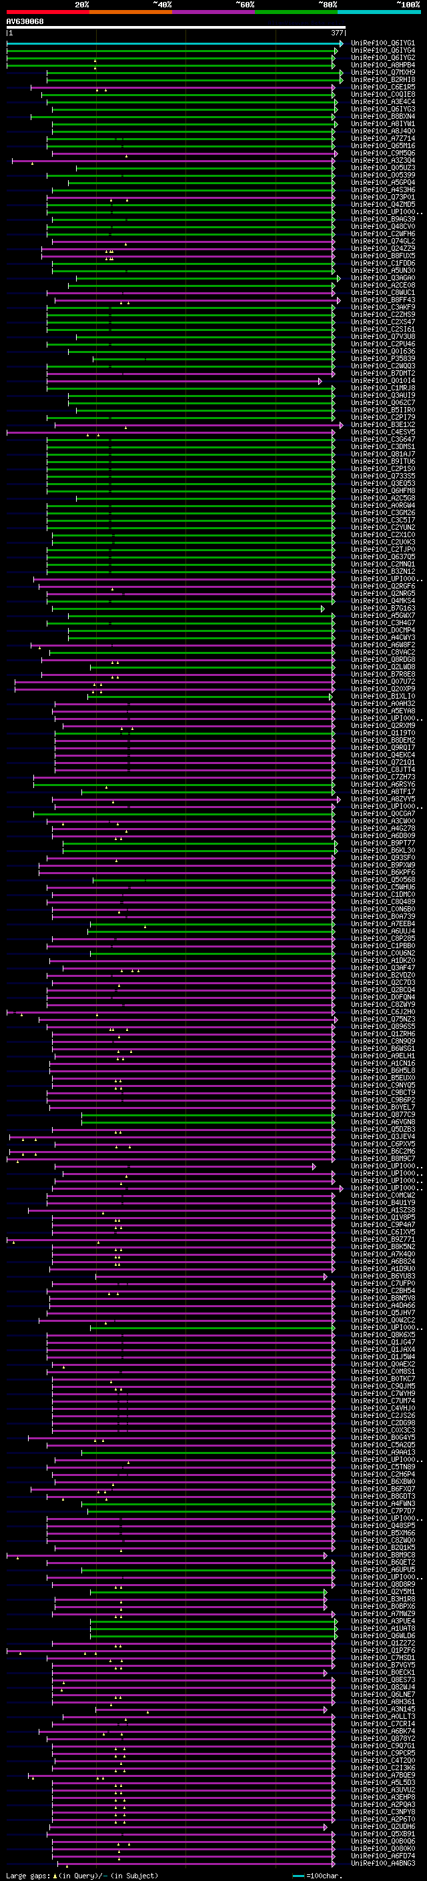Click hit label UniRef100_Q4ZMD5

point(383,206)
